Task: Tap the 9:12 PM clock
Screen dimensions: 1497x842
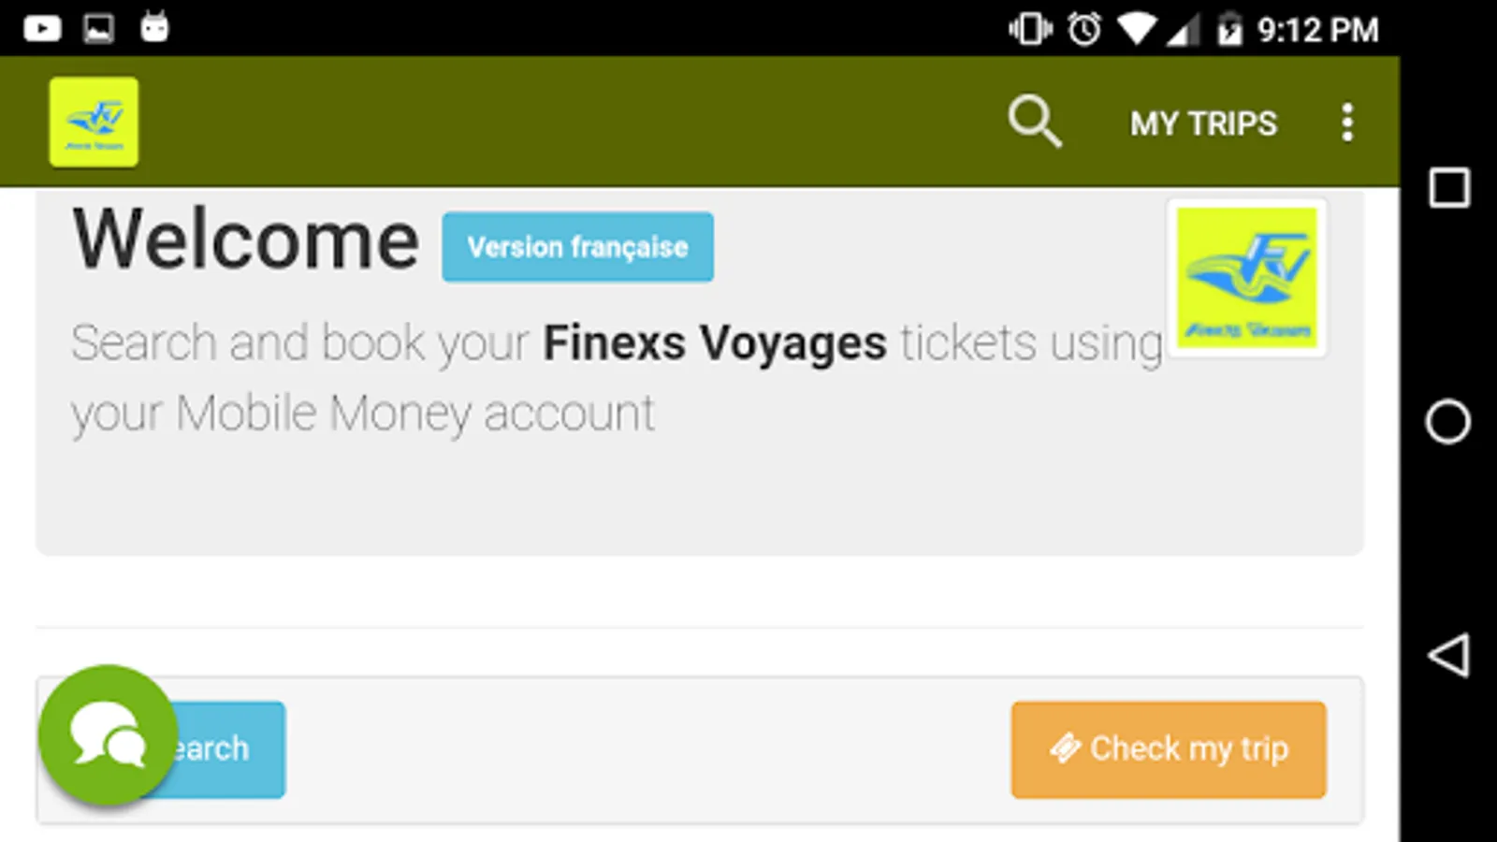Action: [x=1317, y=30]
